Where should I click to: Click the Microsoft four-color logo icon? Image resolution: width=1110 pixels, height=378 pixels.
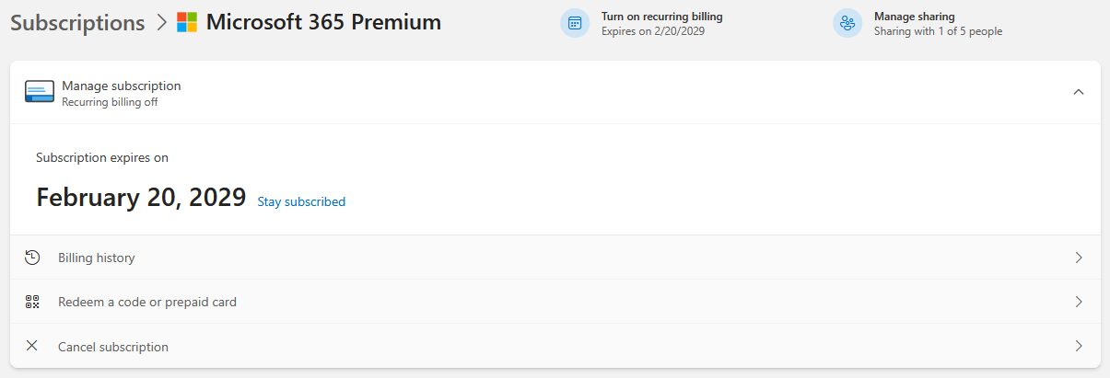[x=187, y=22]
